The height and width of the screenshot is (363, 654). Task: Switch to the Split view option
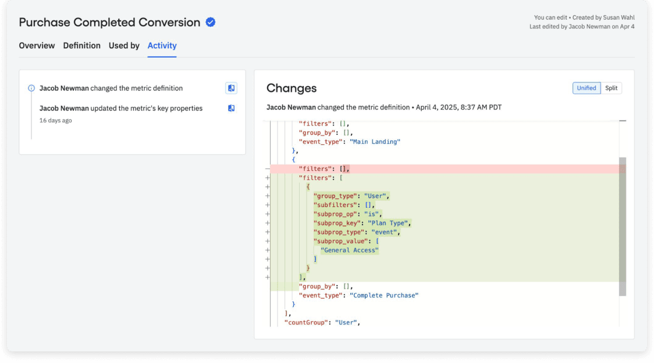(611, 88)
